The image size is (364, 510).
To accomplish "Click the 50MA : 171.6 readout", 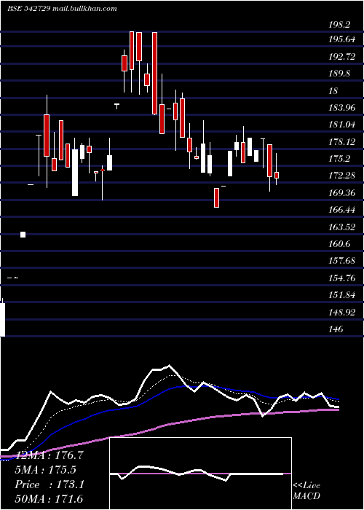I will tap(49, 499).
